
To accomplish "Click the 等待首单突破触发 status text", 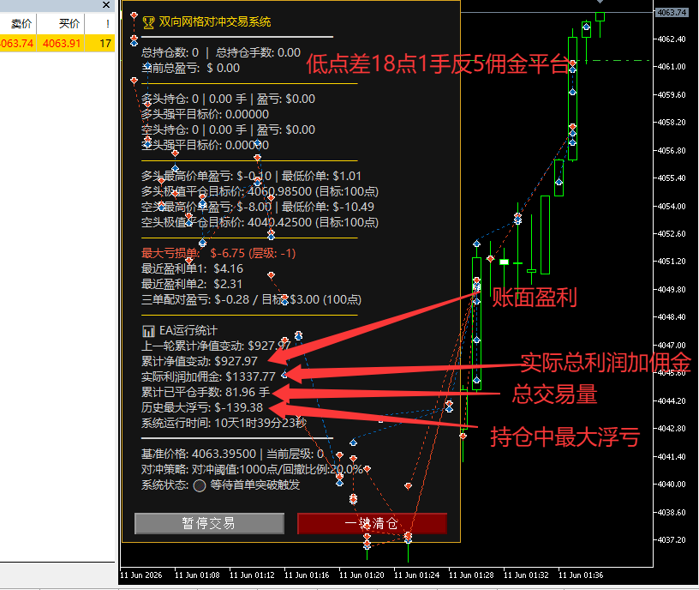I will [255, 485].
